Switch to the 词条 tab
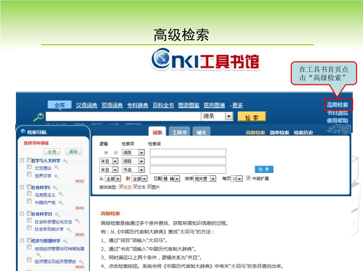The height and width of the screenshot is (272, 363). click(x=157, y=132)
